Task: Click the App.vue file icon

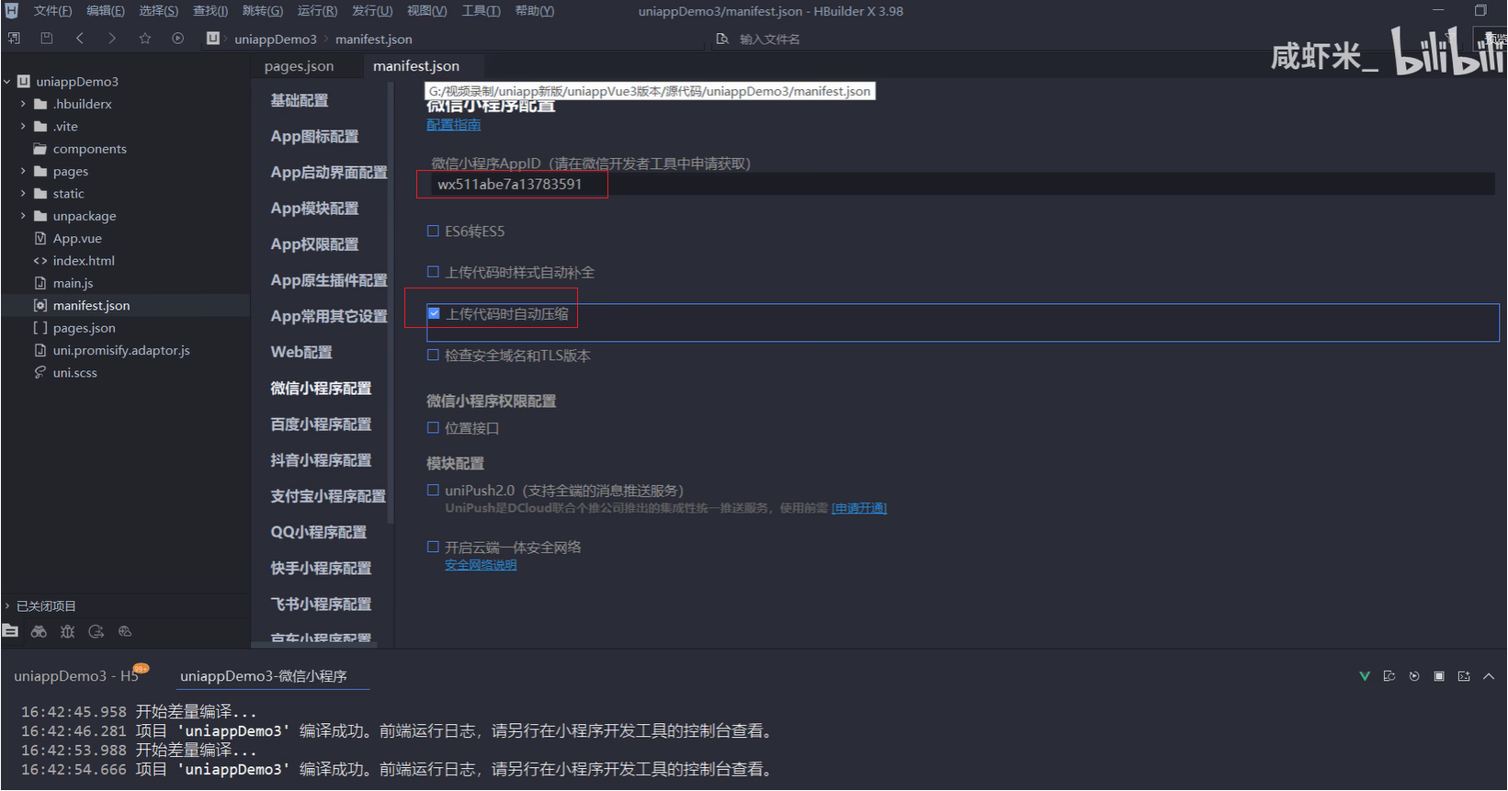Action: pyautogui.click(x=40, y=238)
